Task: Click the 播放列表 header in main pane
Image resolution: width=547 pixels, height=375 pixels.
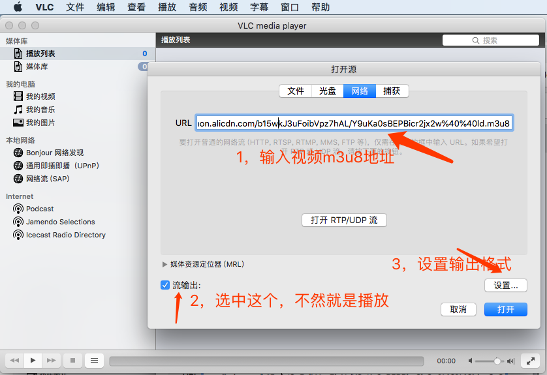Action: [x=176, y=40]
